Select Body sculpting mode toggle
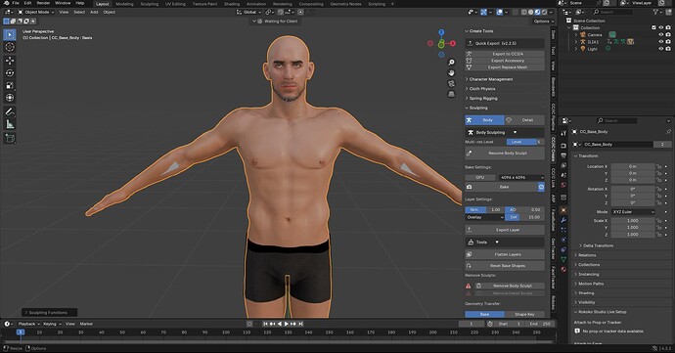The height and width of the screenshot is (353, 675). pyautogui.click(x=484, y=120)
